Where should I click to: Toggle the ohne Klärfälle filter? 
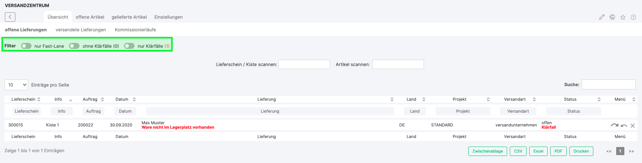click(x=74, y=46)
